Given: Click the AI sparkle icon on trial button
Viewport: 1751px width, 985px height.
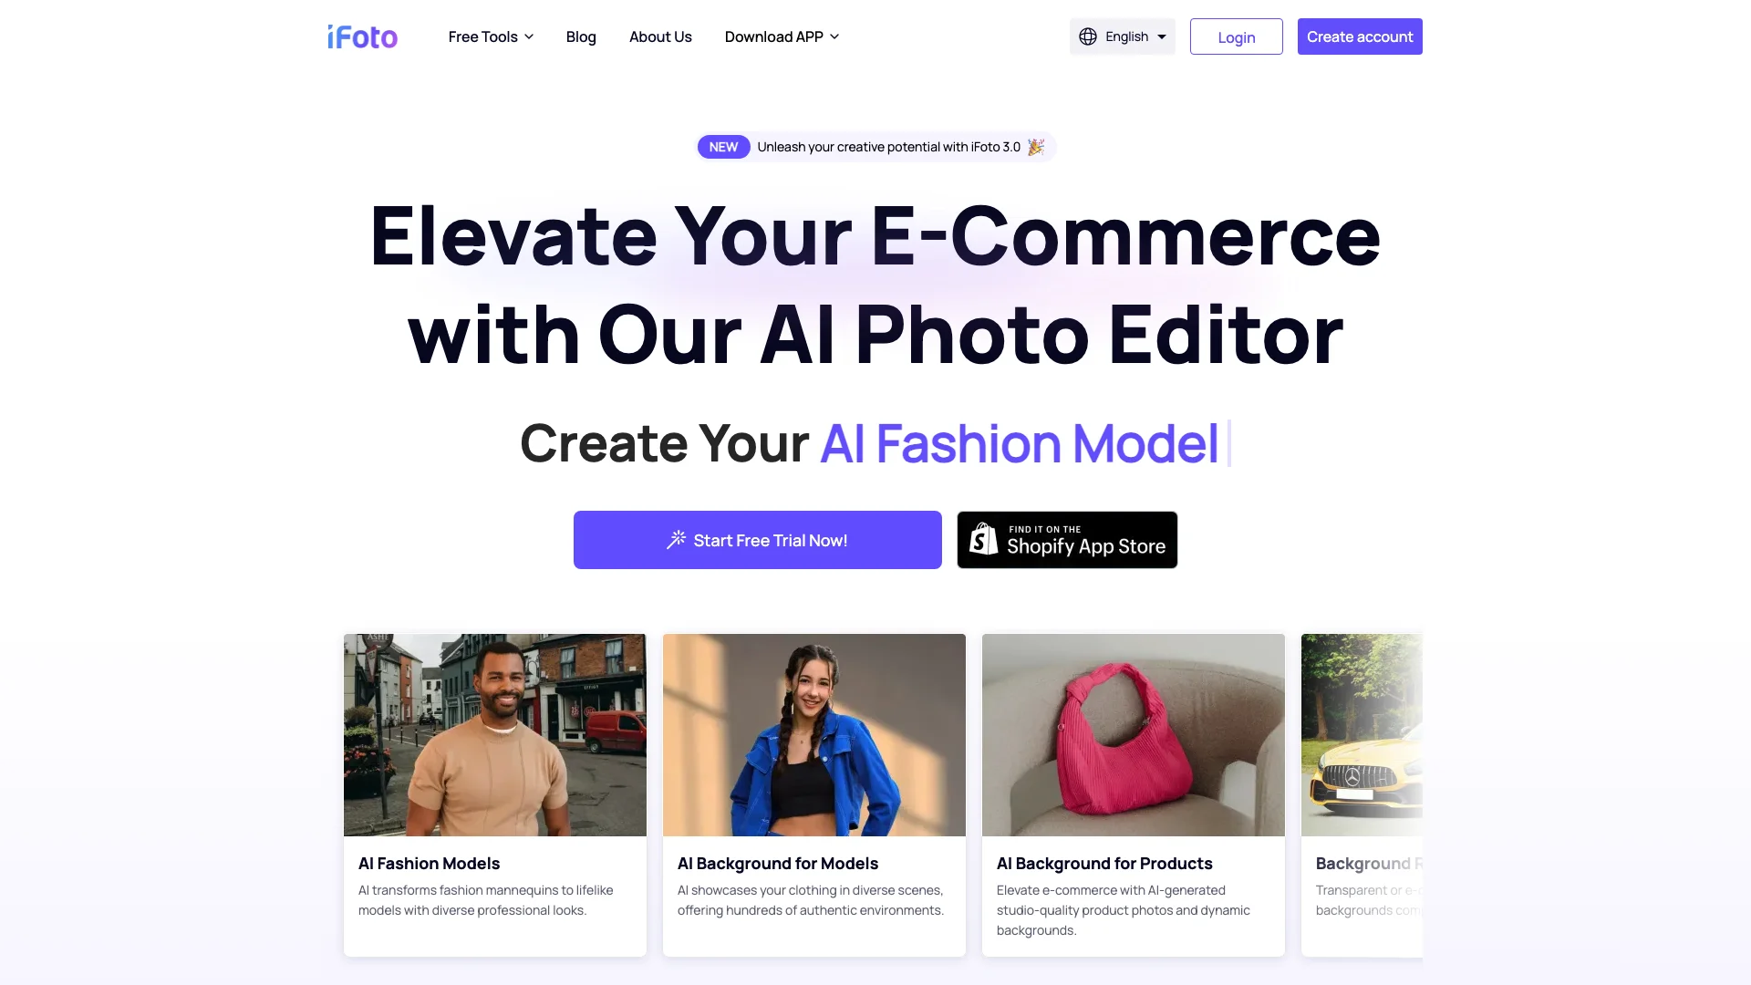Looking at the screenshot, I should pyautogui.click(x=677, y=539).
